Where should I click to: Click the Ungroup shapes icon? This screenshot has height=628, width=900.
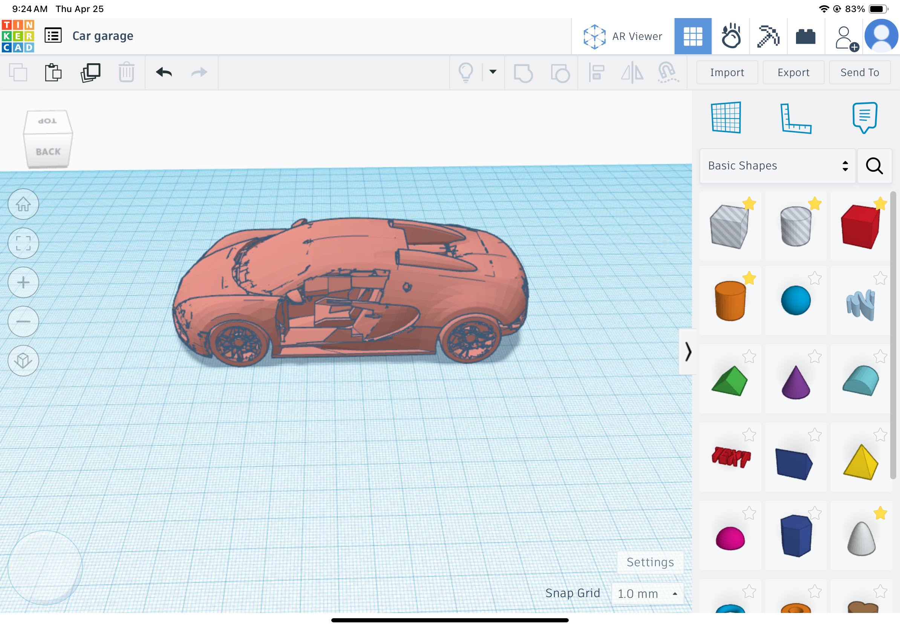pyautogui.click(x=560, y=73)
